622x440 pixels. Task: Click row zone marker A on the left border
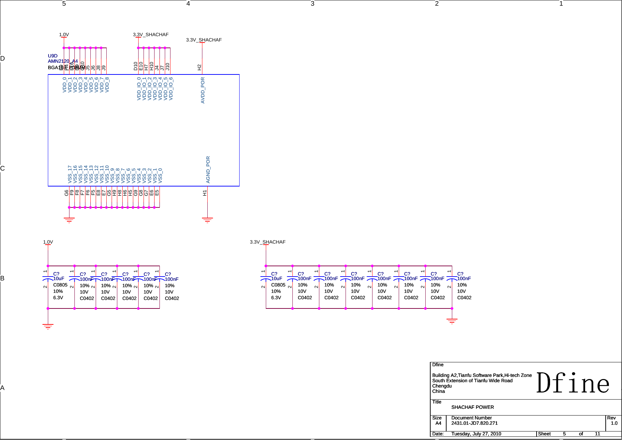[x=2, y=388]
